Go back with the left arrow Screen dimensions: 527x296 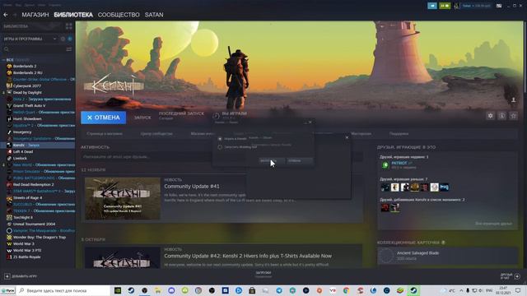point(6,15)
